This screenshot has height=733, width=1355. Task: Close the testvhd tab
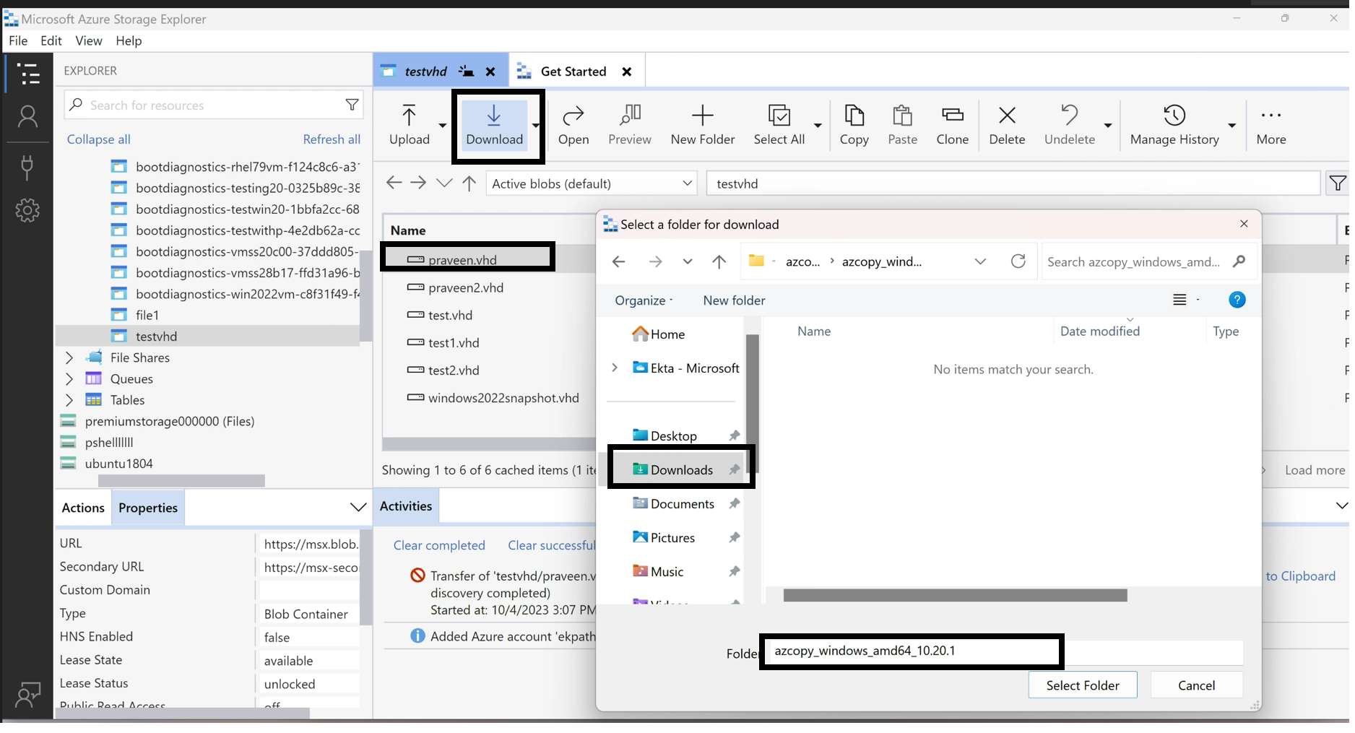[x=490, y=71]
